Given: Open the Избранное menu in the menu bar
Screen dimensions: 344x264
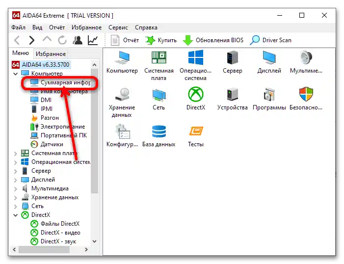Looking at the screenshot, I should pyautogui.click(x=87, y=27).
